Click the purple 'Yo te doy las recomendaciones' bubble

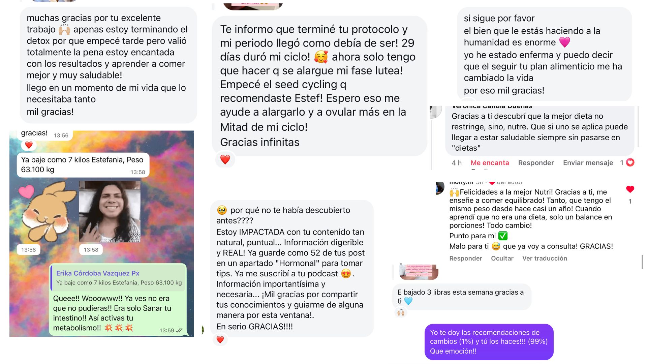click(489, 342)
